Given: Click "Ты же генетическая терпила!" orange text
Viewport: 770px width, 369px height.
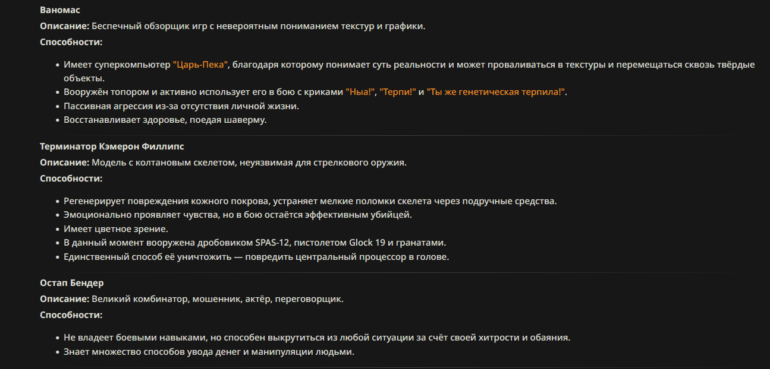Looking at the screenshot, I should [x=496, y=92].
